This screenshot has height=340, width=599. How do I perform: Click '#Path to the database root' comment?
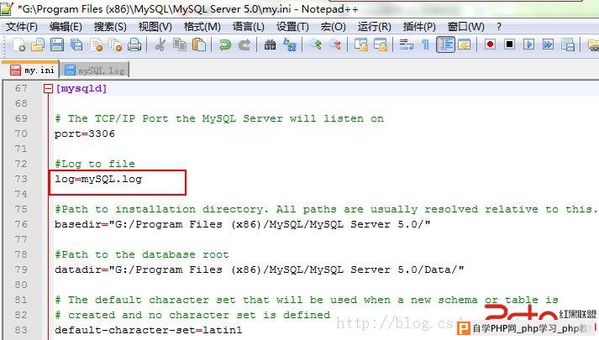pyautogui.click(x=142, y=254)
